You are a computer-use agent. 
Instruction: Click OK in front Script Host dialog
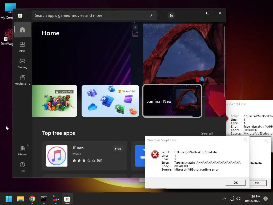[235, 183]
